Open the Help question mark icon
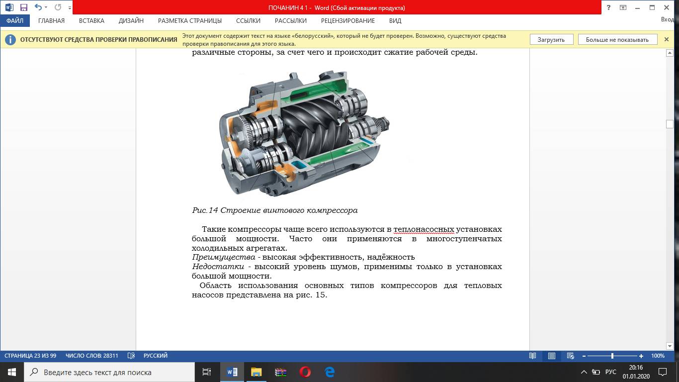The image size is (679, 382). (x=608, y=7)
